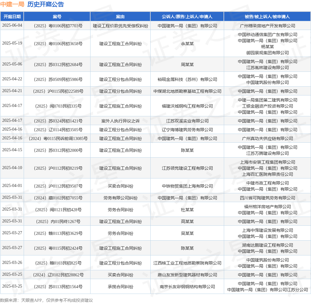Select date cell 2025-05-19
This screenshot has height=303, width=311.
point(12,43)
